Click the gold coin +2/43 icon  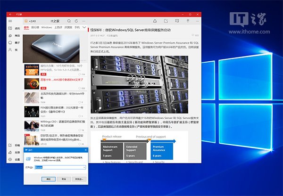coord(26,21)
